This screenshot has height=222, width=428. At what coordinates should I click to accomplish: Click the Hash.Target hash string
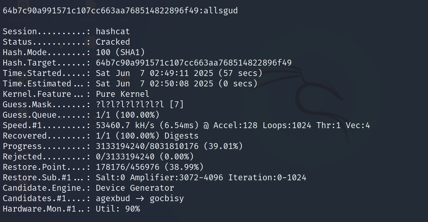click(194, 63)
